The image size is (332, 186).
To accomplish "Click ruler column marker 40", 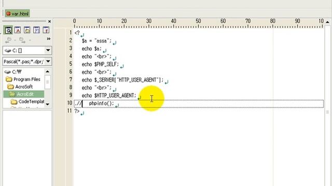I will click(x=174, y=21).
